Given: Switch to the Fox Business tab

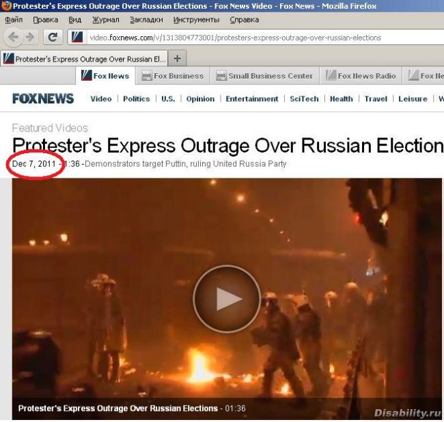Looking at the screenshot, I should click(173, 76).
